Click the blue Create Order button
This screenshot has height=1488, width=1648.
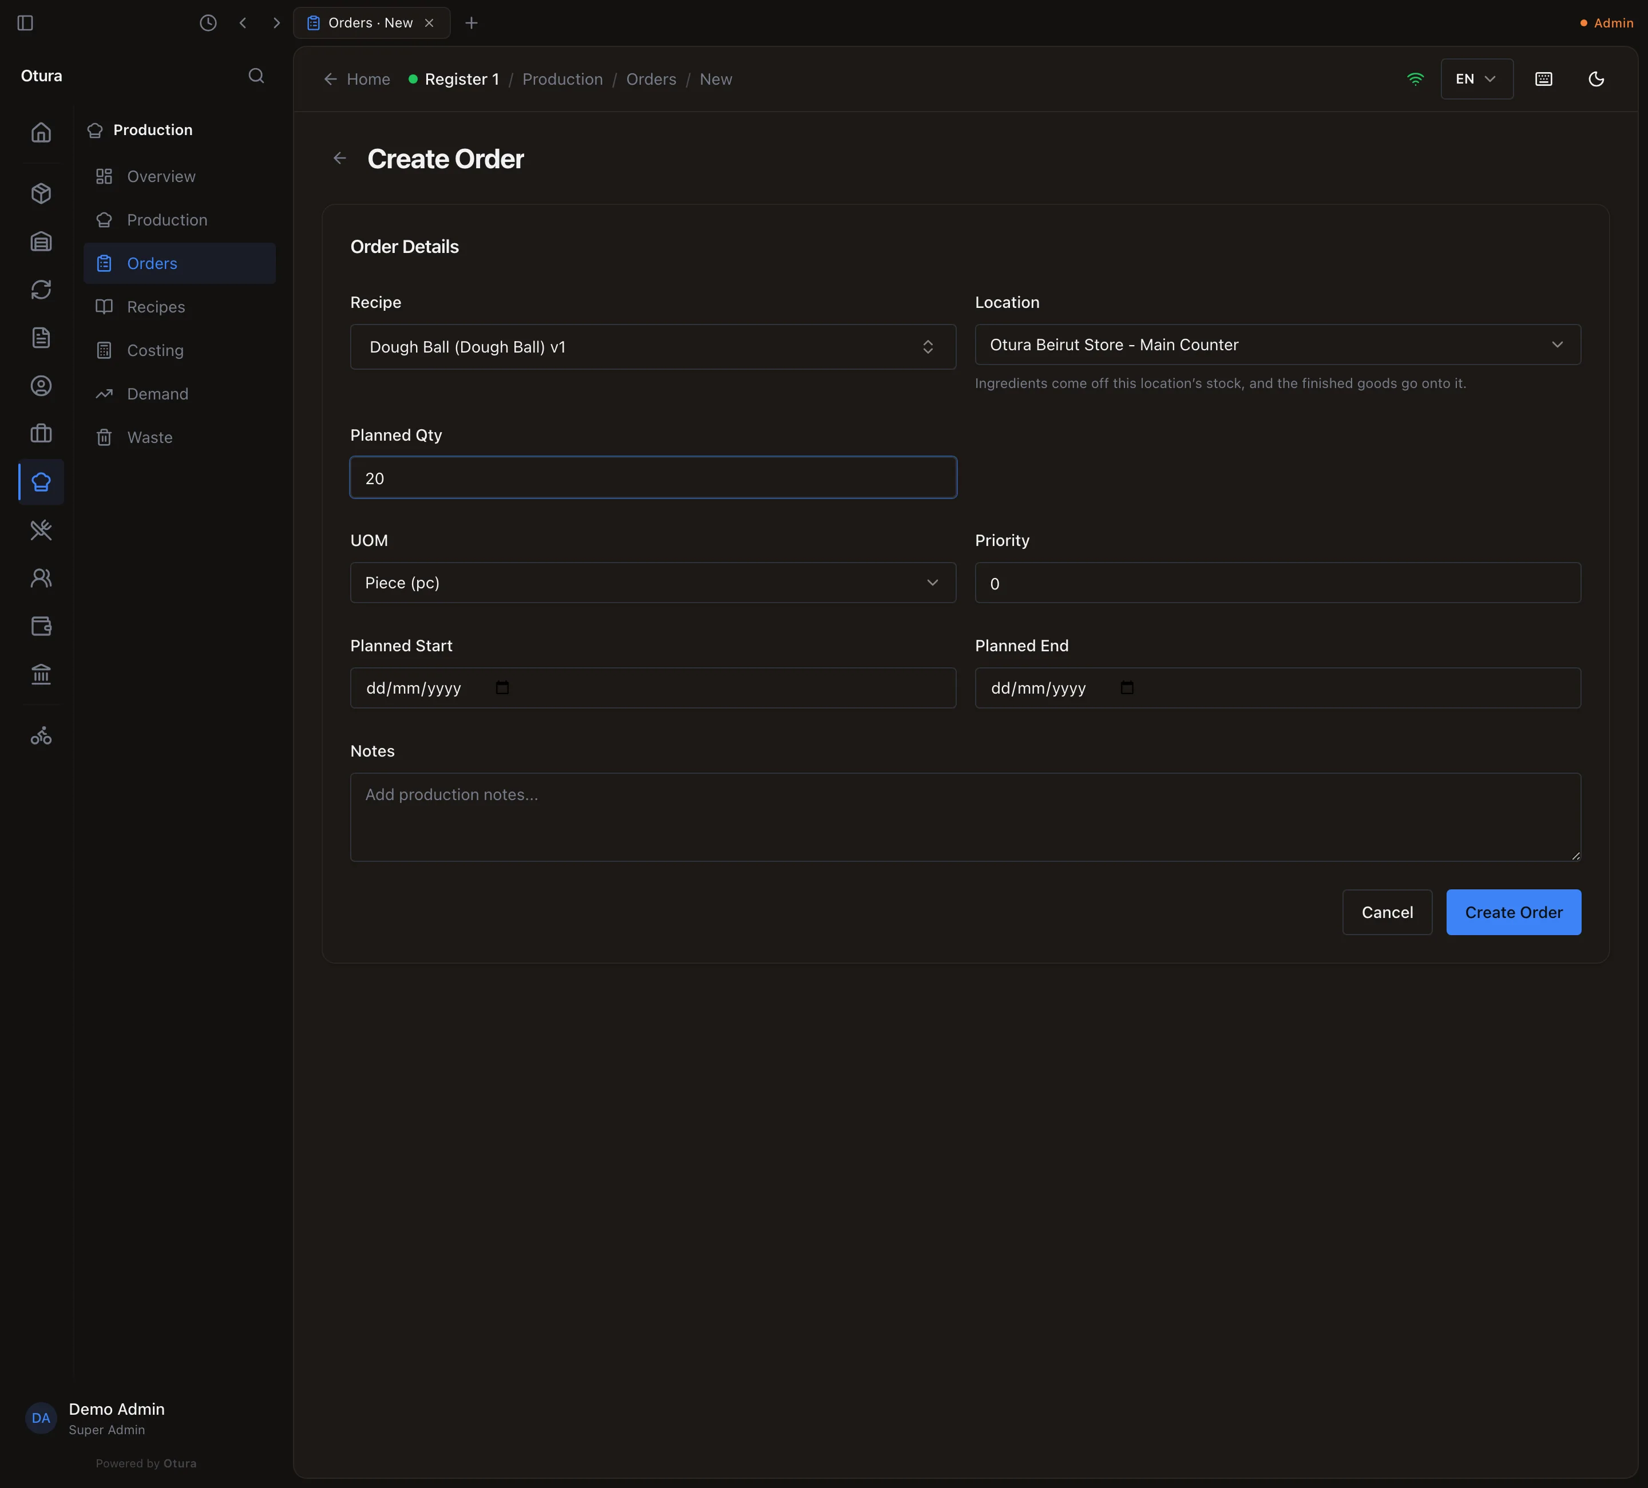pos(1513,912)
